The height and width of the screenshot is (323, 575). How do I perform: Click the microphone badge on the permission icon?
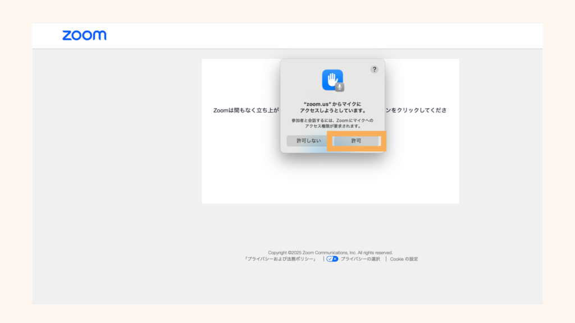(x=339, y=86)
